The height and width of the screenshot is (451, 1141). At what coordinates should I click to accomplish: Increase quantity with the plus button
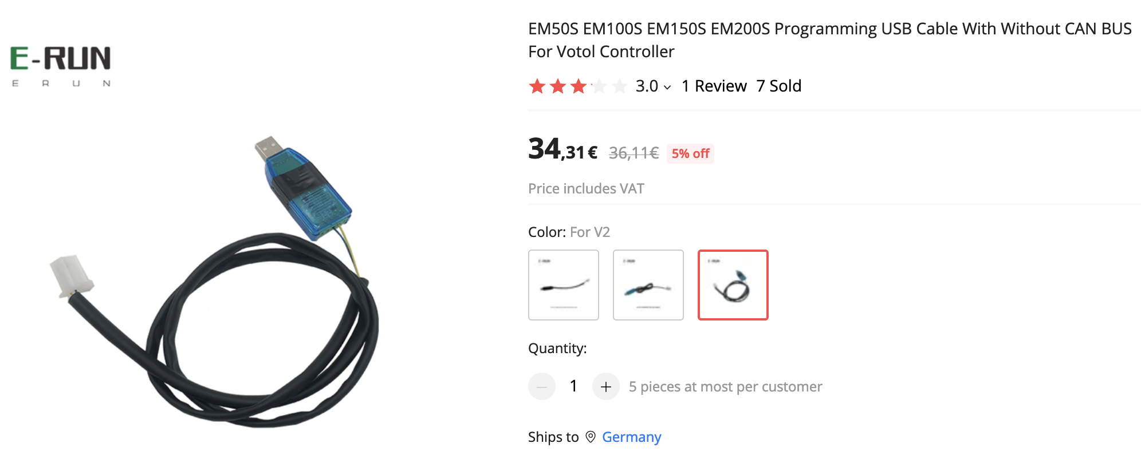(x=605, y=387)
